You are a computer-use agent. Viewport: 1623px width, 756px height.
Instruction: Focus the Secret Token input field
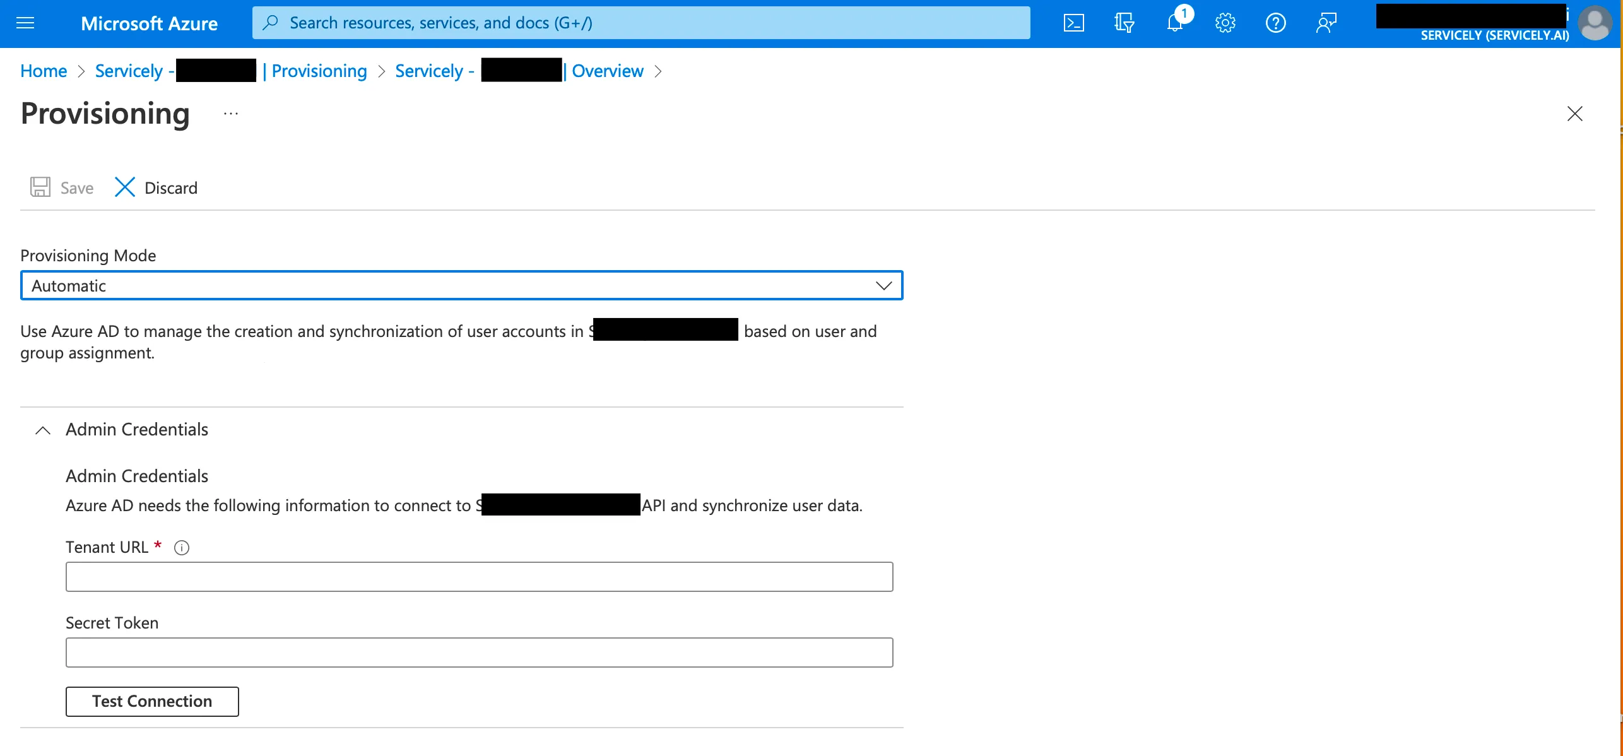tap(480, 653)
